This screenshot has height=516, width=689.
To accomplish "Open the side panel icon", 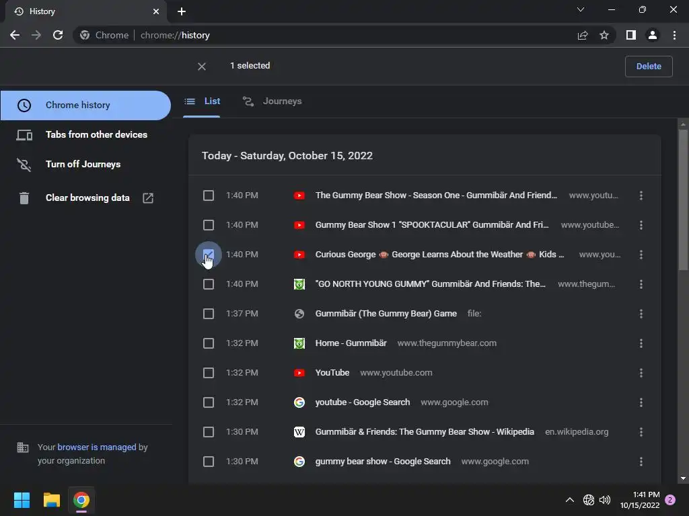I will pyautogui.click(x=631, y=35).
